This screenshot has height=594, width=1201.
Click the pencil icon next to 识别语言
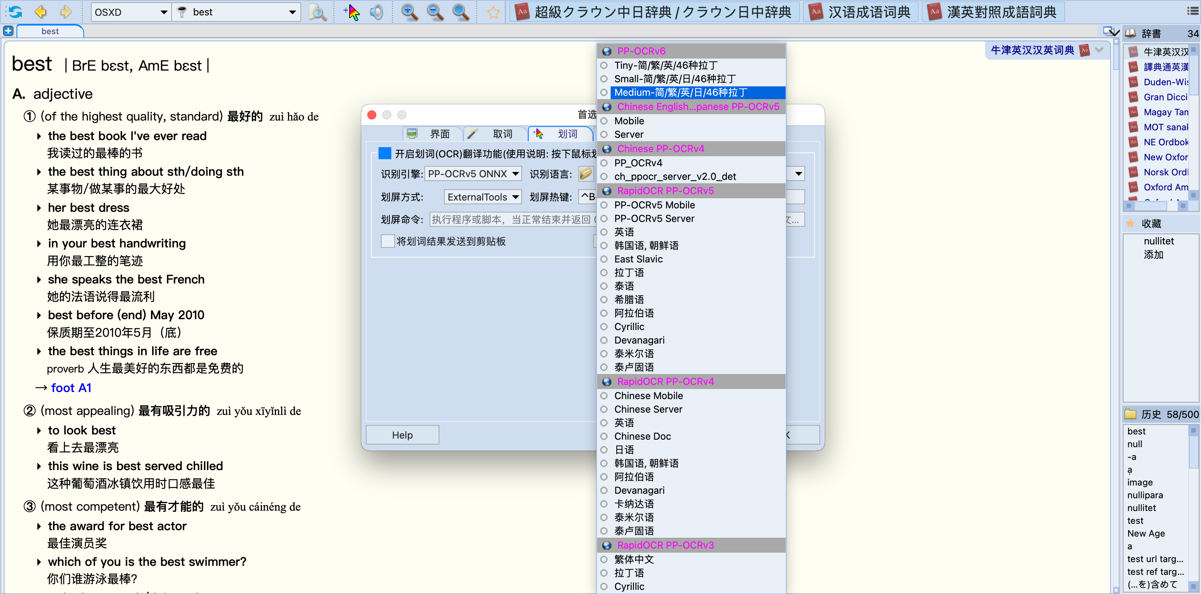(x=585, y=174)
